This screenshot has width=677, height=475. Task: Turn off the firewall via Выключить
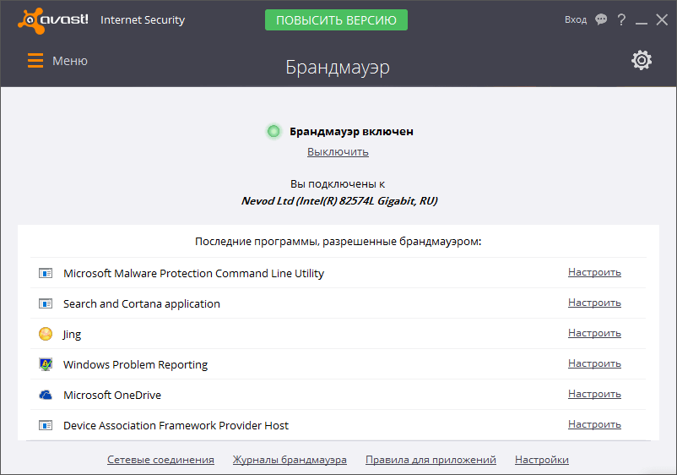tap(338, 152)
